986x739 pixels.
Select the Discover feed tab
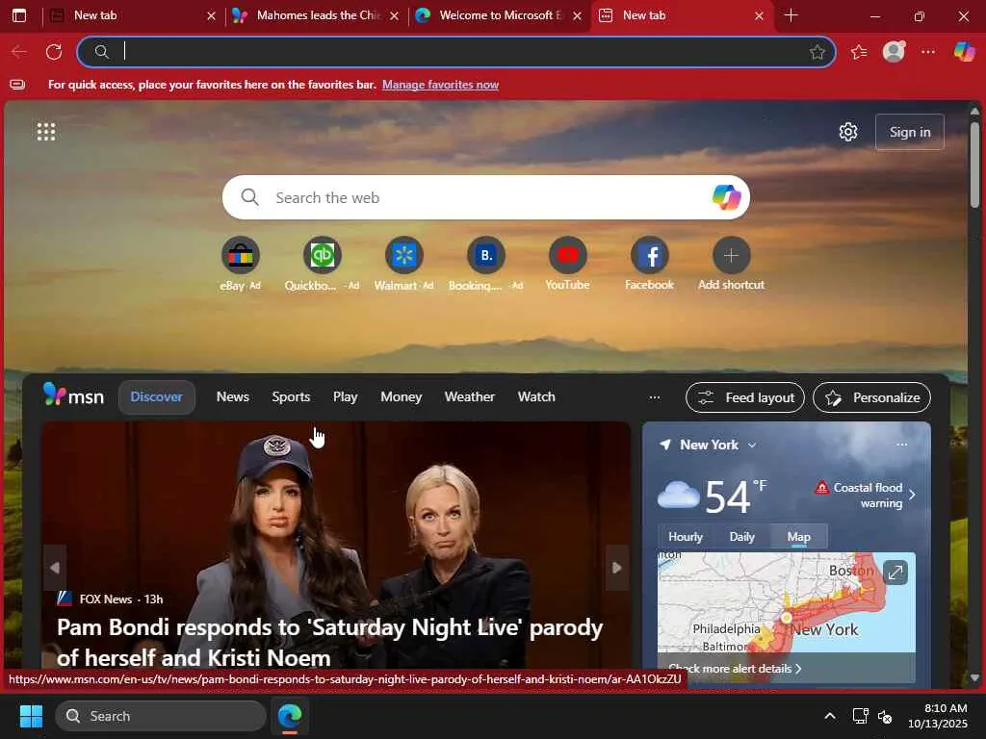[157, 397]
